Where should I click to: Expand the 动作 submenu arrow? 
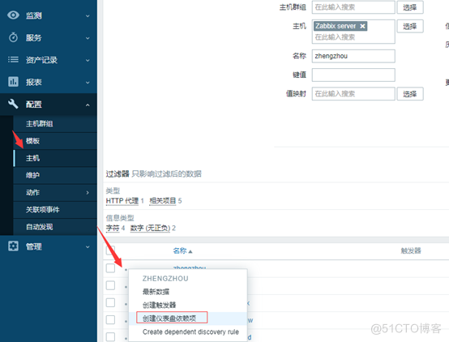[88, 193]
